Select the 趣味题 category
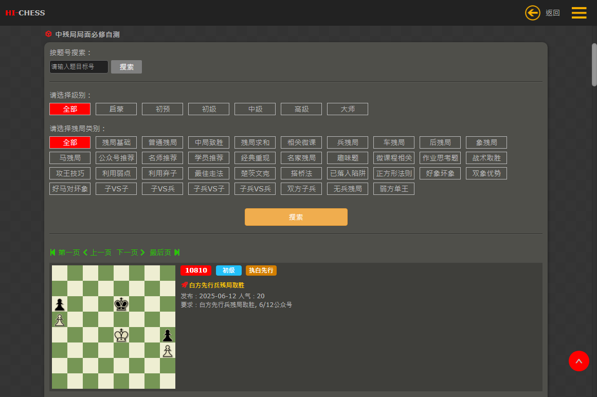Viewport: 597px width, 397px height. (x=348, y=158)
